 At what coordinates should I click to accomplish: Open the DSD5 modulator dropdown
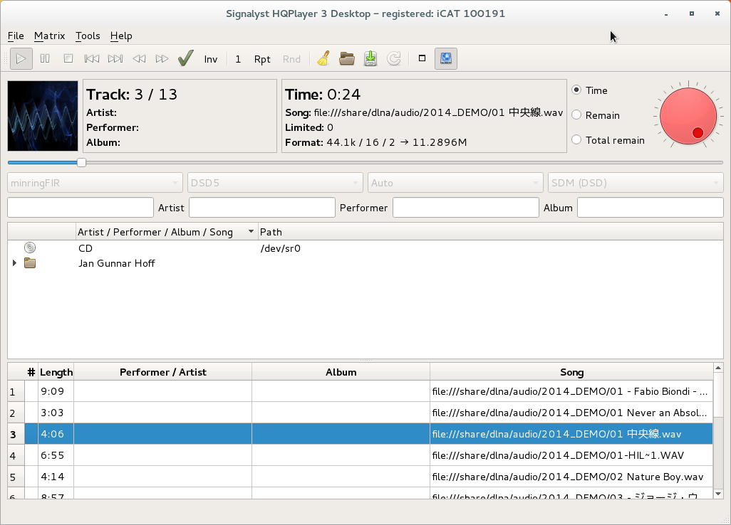click(x=275, y=183)
